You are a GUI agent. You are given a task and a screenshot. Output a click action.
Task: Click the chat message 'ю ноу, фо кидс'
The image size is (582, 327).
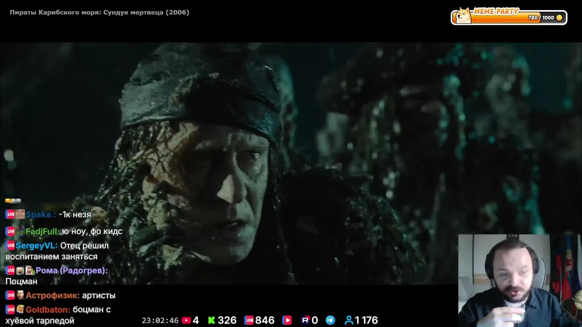tap(92, 232)
